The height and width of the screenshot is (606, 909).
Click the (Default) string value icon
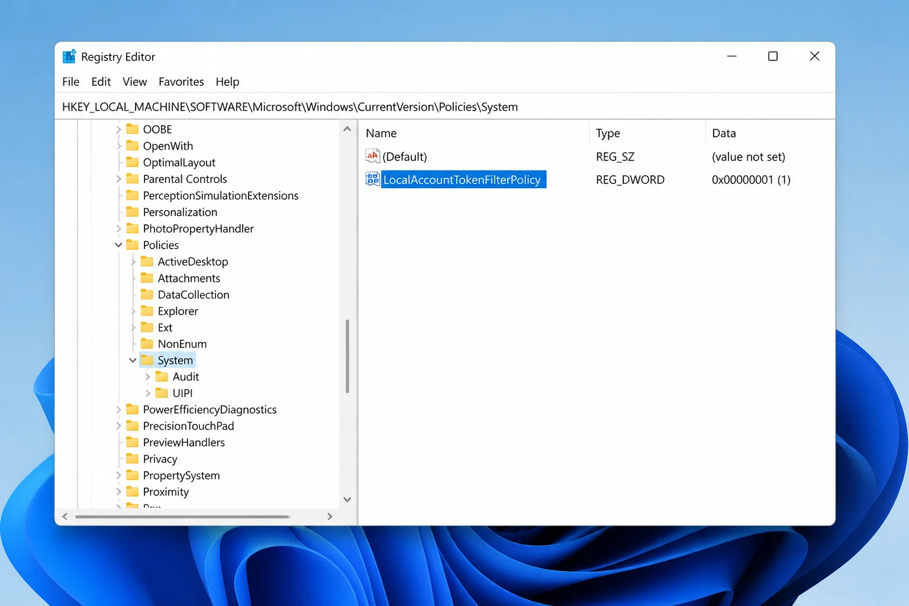[372, 156]
